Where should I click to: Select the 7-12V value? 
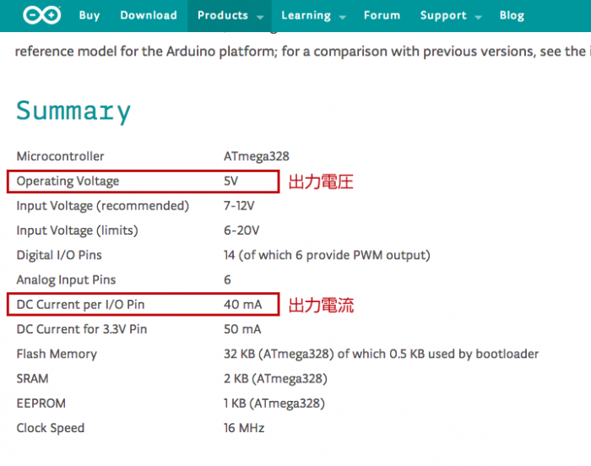click(239, 206)
